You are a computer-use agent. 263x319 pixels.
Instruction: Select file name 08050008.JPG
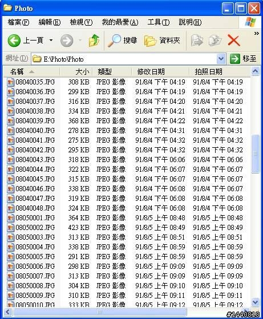click(x=35, y=286)
